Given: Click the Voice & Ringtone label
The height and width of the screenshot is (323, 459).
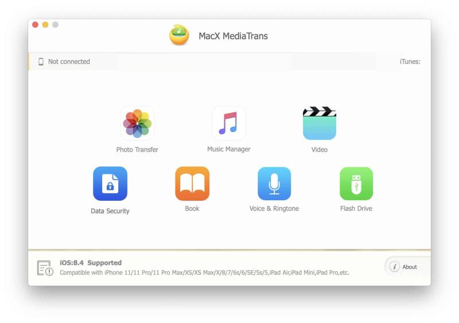Looking at the screenshot, I should click(x=274, y=208).
